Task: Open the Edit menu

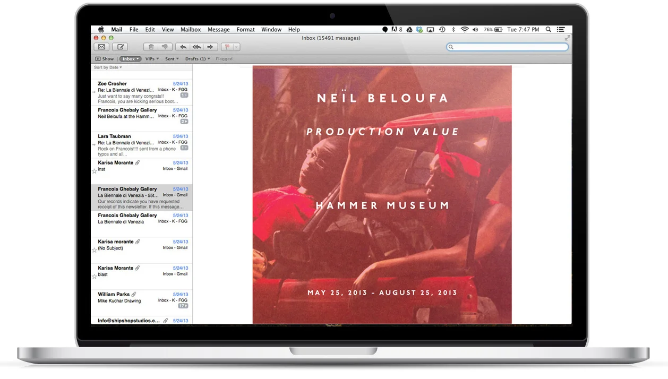Action: (x=150, y=30)
